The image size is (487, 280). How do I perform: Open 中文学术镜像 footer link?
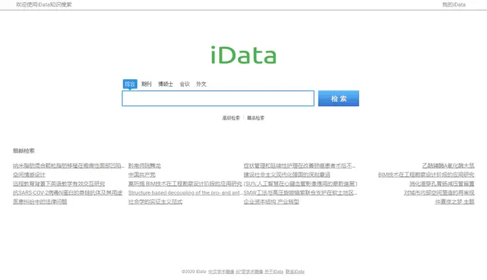pyautogui.click(x=221, y=272)
